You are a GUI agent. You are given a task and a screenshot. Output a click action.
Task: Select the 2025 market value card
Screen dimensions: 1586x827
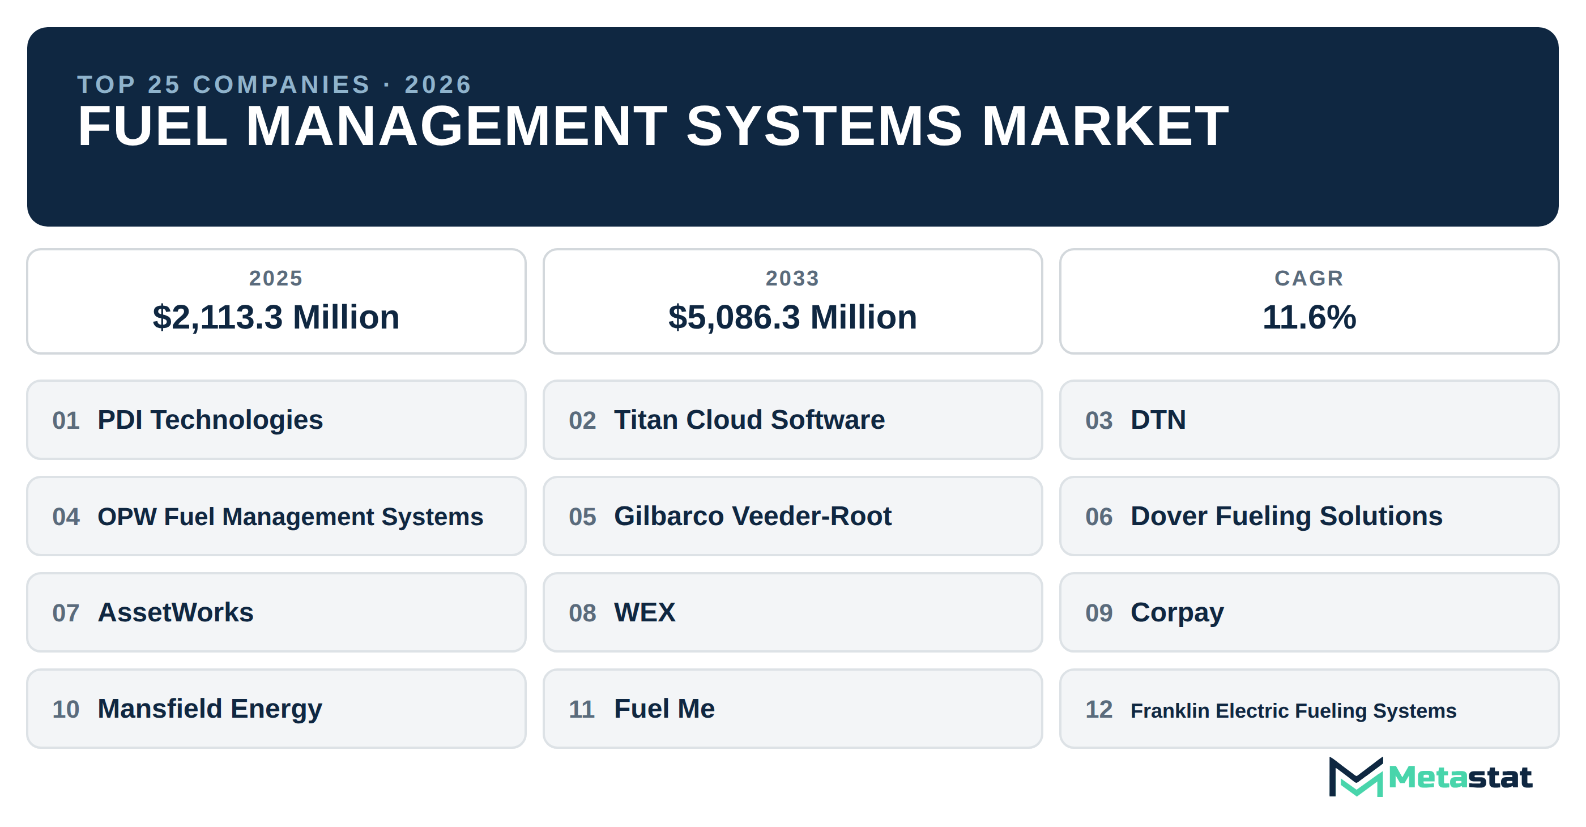[x=276, y=301]
